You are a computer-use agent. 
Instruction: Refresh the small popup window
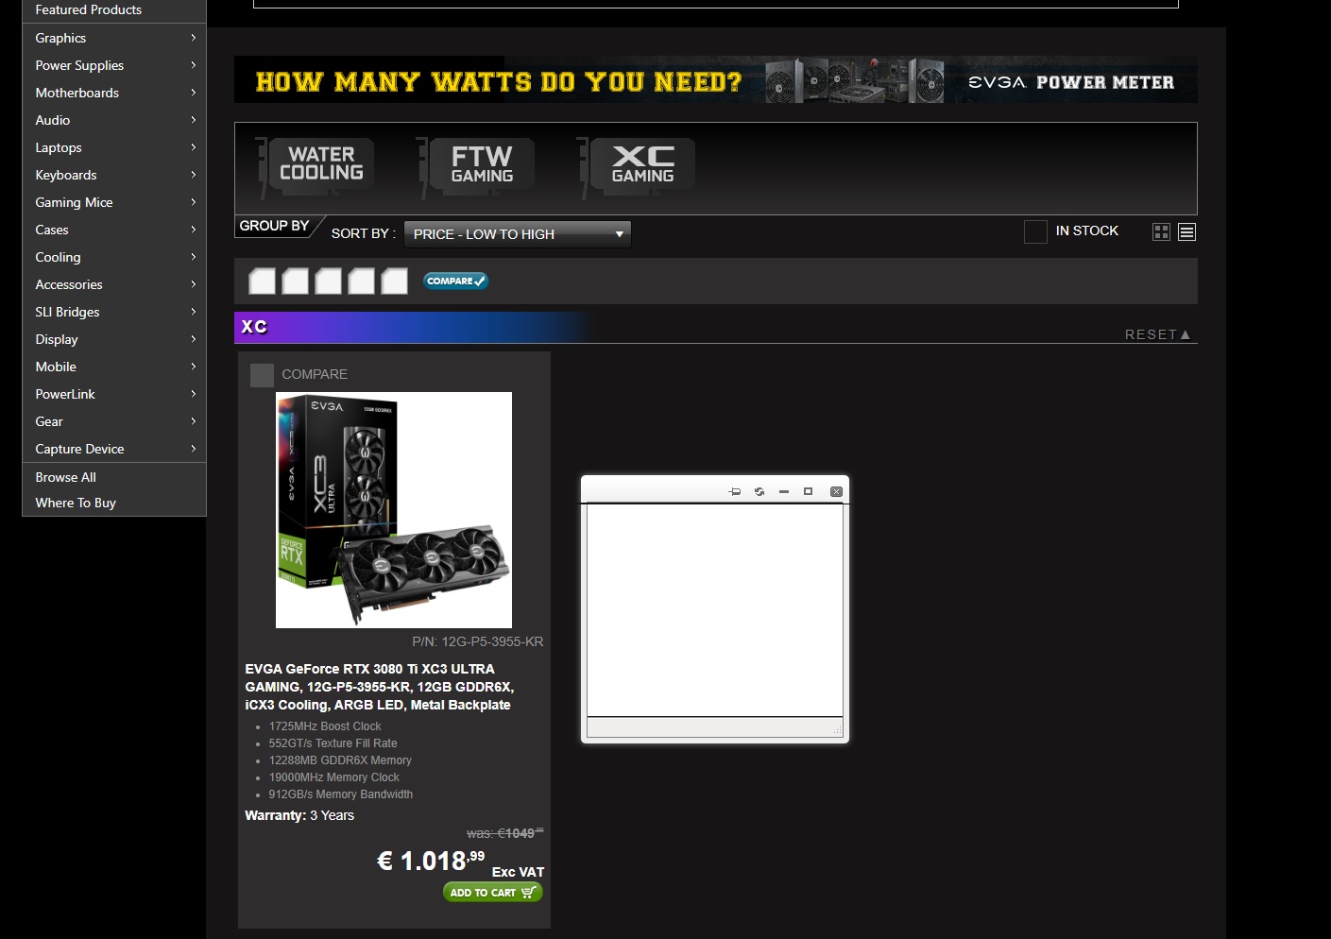coord(759,491)
